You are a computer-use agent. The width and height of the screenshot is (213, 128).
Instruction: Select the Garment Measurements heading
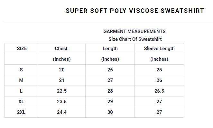(134, 31)
